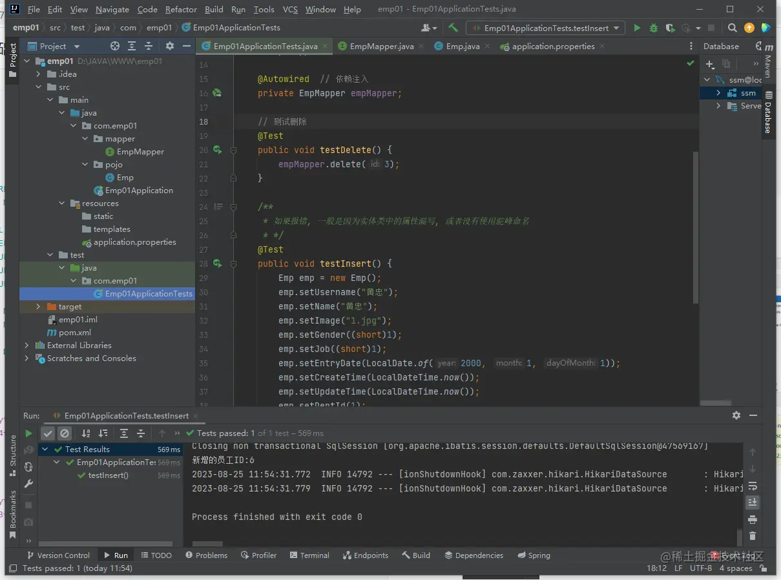This screenshot has width=781, height=580.
Task: Switch to EmpMapper.java editor tab
Action: pyautogui.click(x=381, y=46)
